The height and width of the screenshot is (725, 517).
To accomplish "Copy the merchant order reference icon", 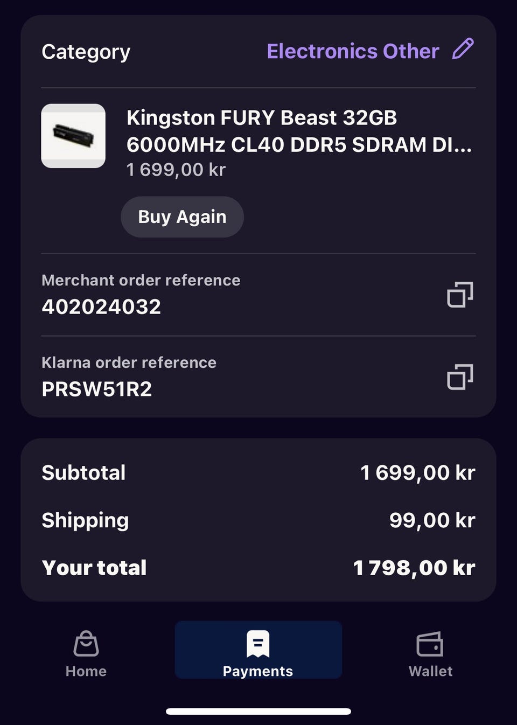I will click(x=460, y=295).
